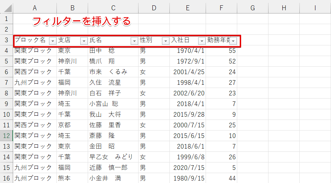This screenshot has width=331, height=183.
Task: Click cell with name 田中 稔
Action: (x=113, y=51)
